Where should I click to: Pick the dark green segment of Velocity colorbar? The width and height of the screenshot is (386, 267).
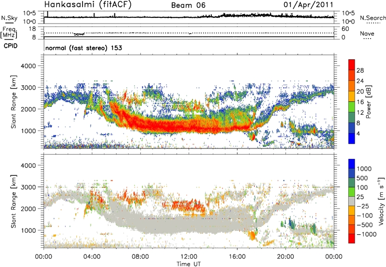(x=352, y=183)
